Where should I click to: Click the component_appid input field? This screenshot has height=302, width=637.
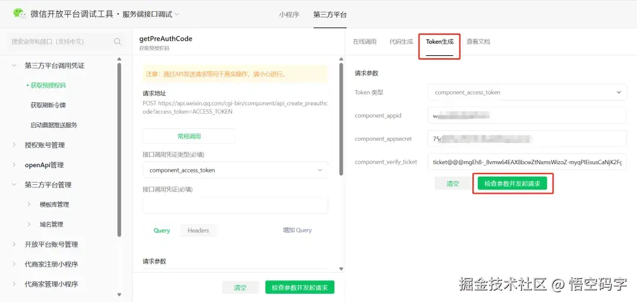click(527, 115)
